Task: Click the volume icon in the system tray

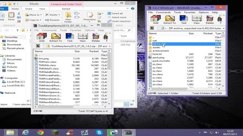Action: point(217,133)
